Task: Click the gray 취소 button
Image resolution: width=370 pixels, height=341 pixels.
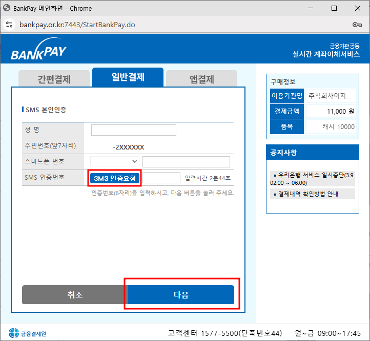Action: [x=74, y=295]
